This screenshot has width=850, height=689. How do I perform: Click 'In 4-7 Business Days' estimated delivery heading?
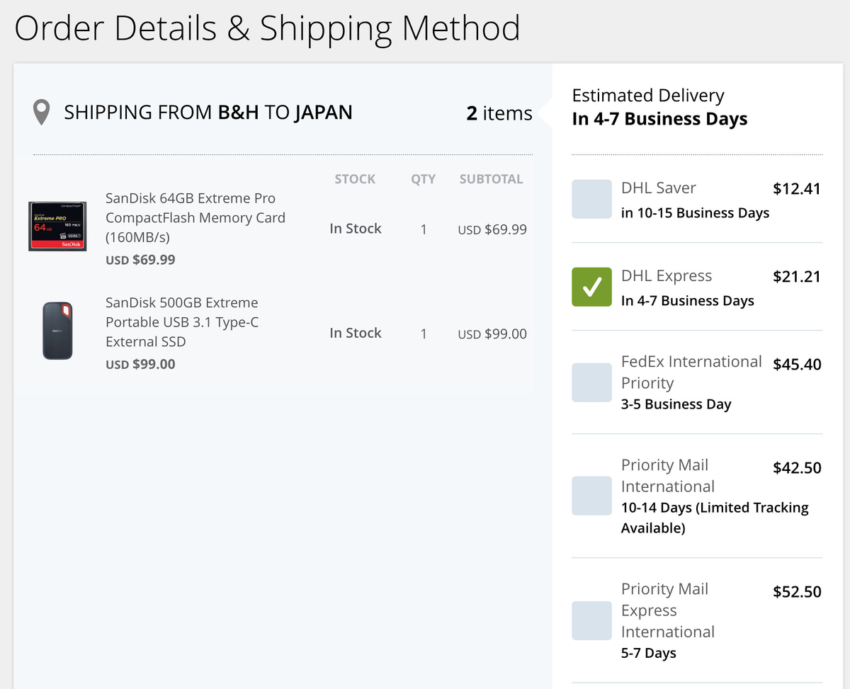click(659, 119)
